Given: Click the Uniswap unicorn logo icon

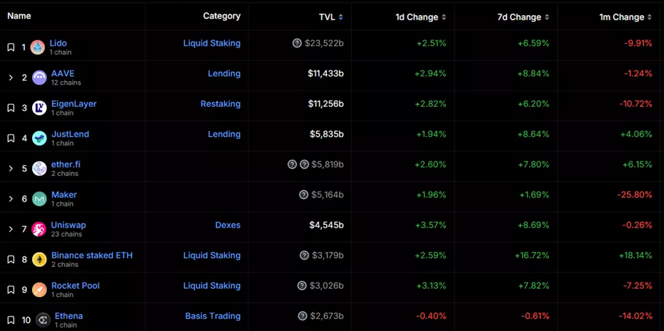Looking at the screenshot, I should click(40, 230).
